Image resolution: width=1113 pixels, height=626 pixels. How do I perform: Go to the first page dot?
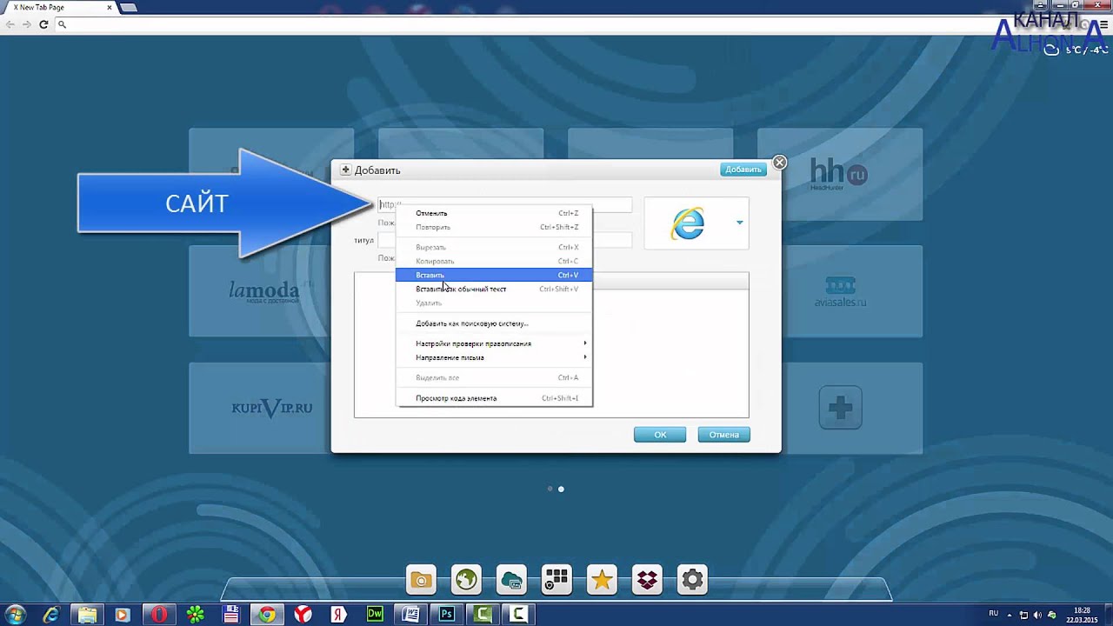(x=550, y=489)
